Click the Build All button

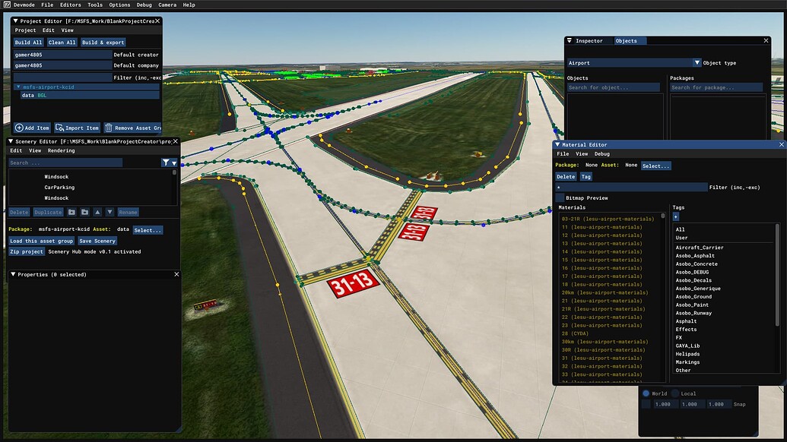28,42
